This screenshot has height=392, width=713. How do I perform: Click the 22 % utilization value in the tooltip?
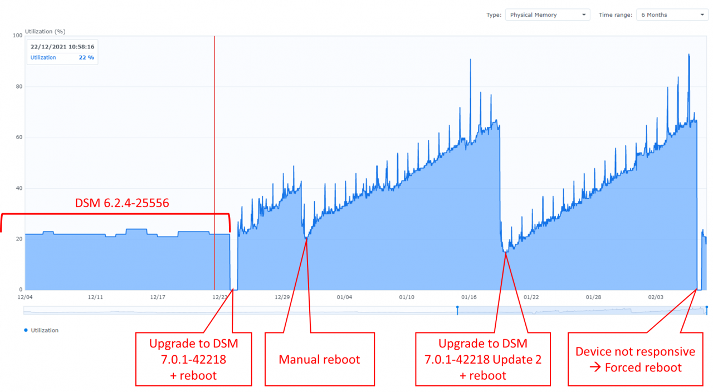86,57
